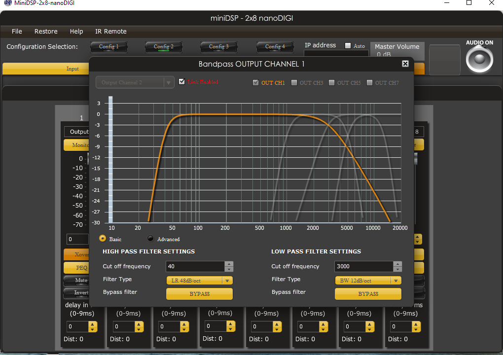Click the high pass cut off frequency field

click(195, 266)
